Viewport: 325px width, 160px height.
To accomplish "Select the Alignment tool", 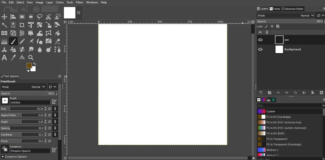I will (x=13, y=17).
